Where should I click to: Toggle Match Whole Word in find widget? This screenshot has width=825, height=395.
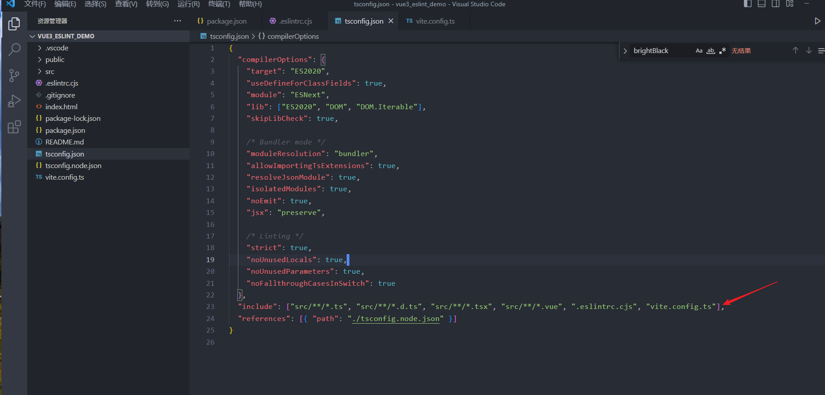pyautogui.click(x=711, y=51)
